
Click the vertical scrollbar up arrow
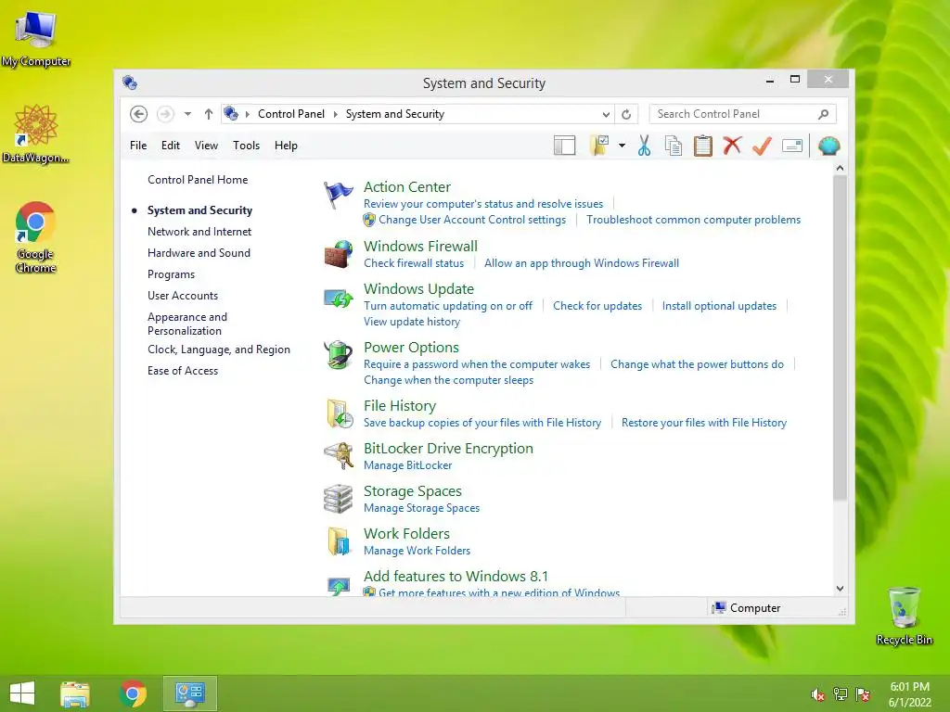pyautogui.click(x=840, y=169)
